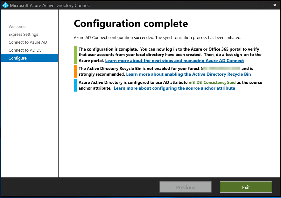
Task: Click the Configuration complete heading
Action: pos(131,24)
